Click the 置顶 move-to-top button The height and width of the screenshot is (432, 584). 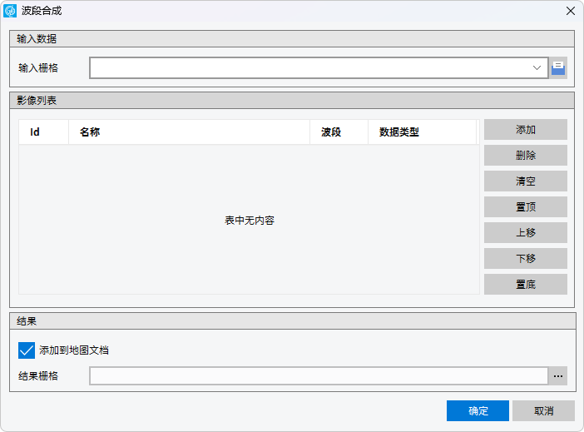tap(525, 207)
